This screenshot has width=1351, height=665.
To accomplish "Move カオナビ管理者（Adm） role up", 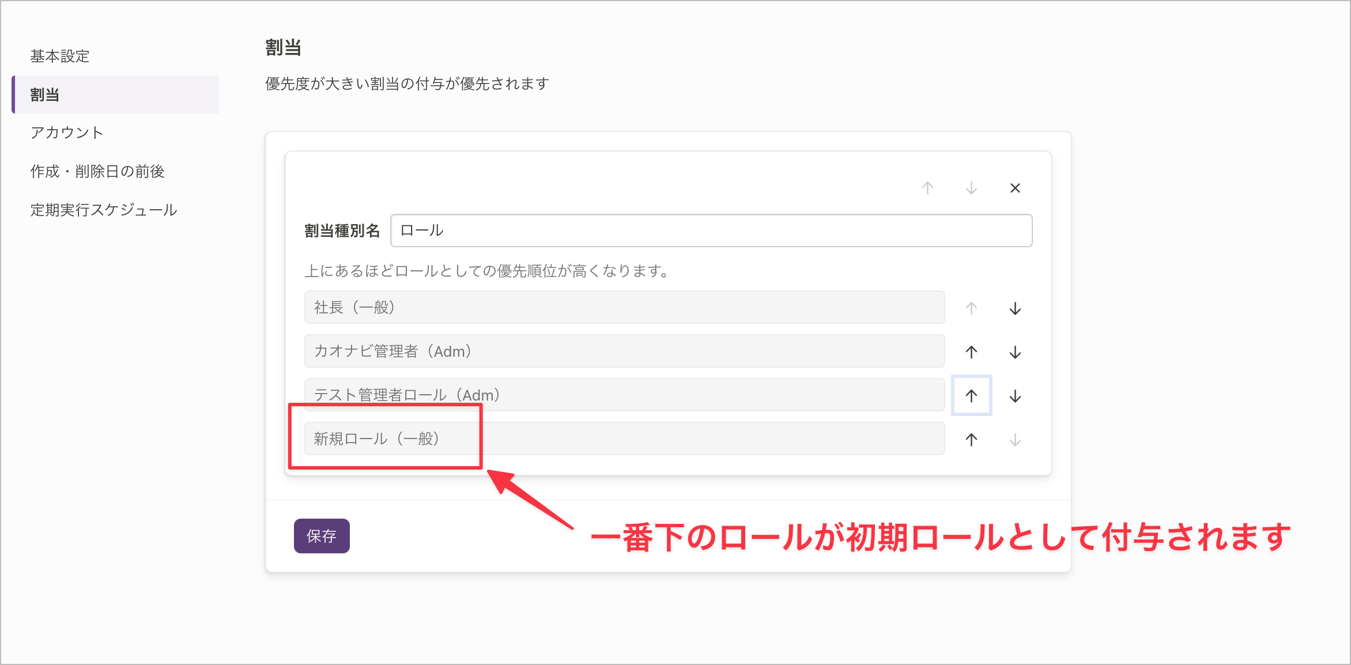I will click(x=971, y=352).
